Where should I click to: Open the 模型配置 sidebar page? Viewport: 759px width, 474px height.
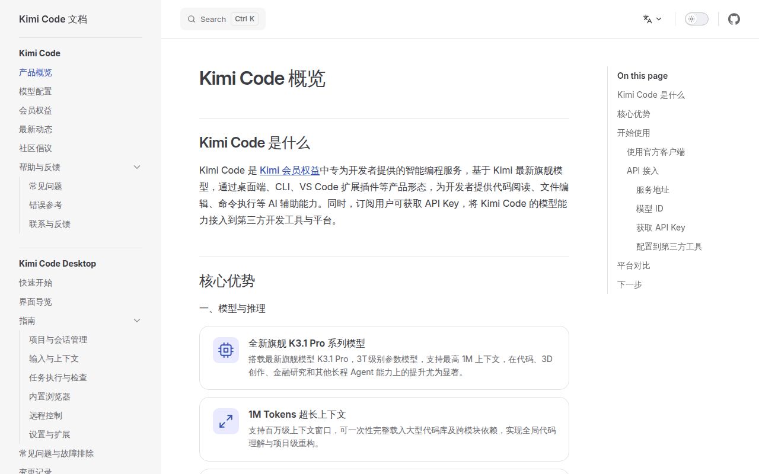36,91
